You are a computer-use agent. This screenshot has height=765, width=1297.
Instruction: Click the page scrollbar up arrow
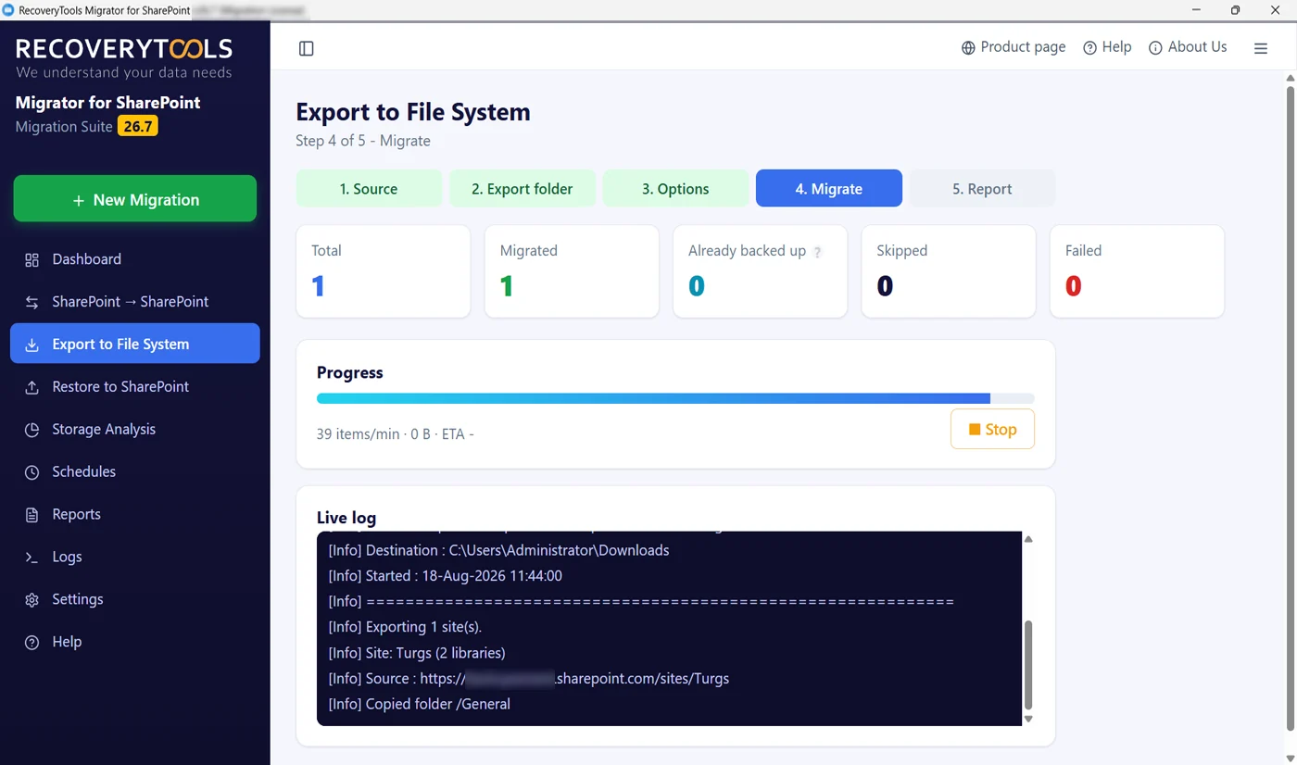1291,79
